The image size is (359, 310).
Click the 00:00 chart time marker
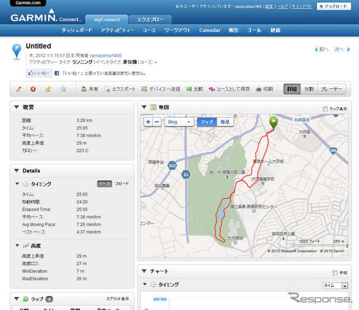click(x=160, y=299)
